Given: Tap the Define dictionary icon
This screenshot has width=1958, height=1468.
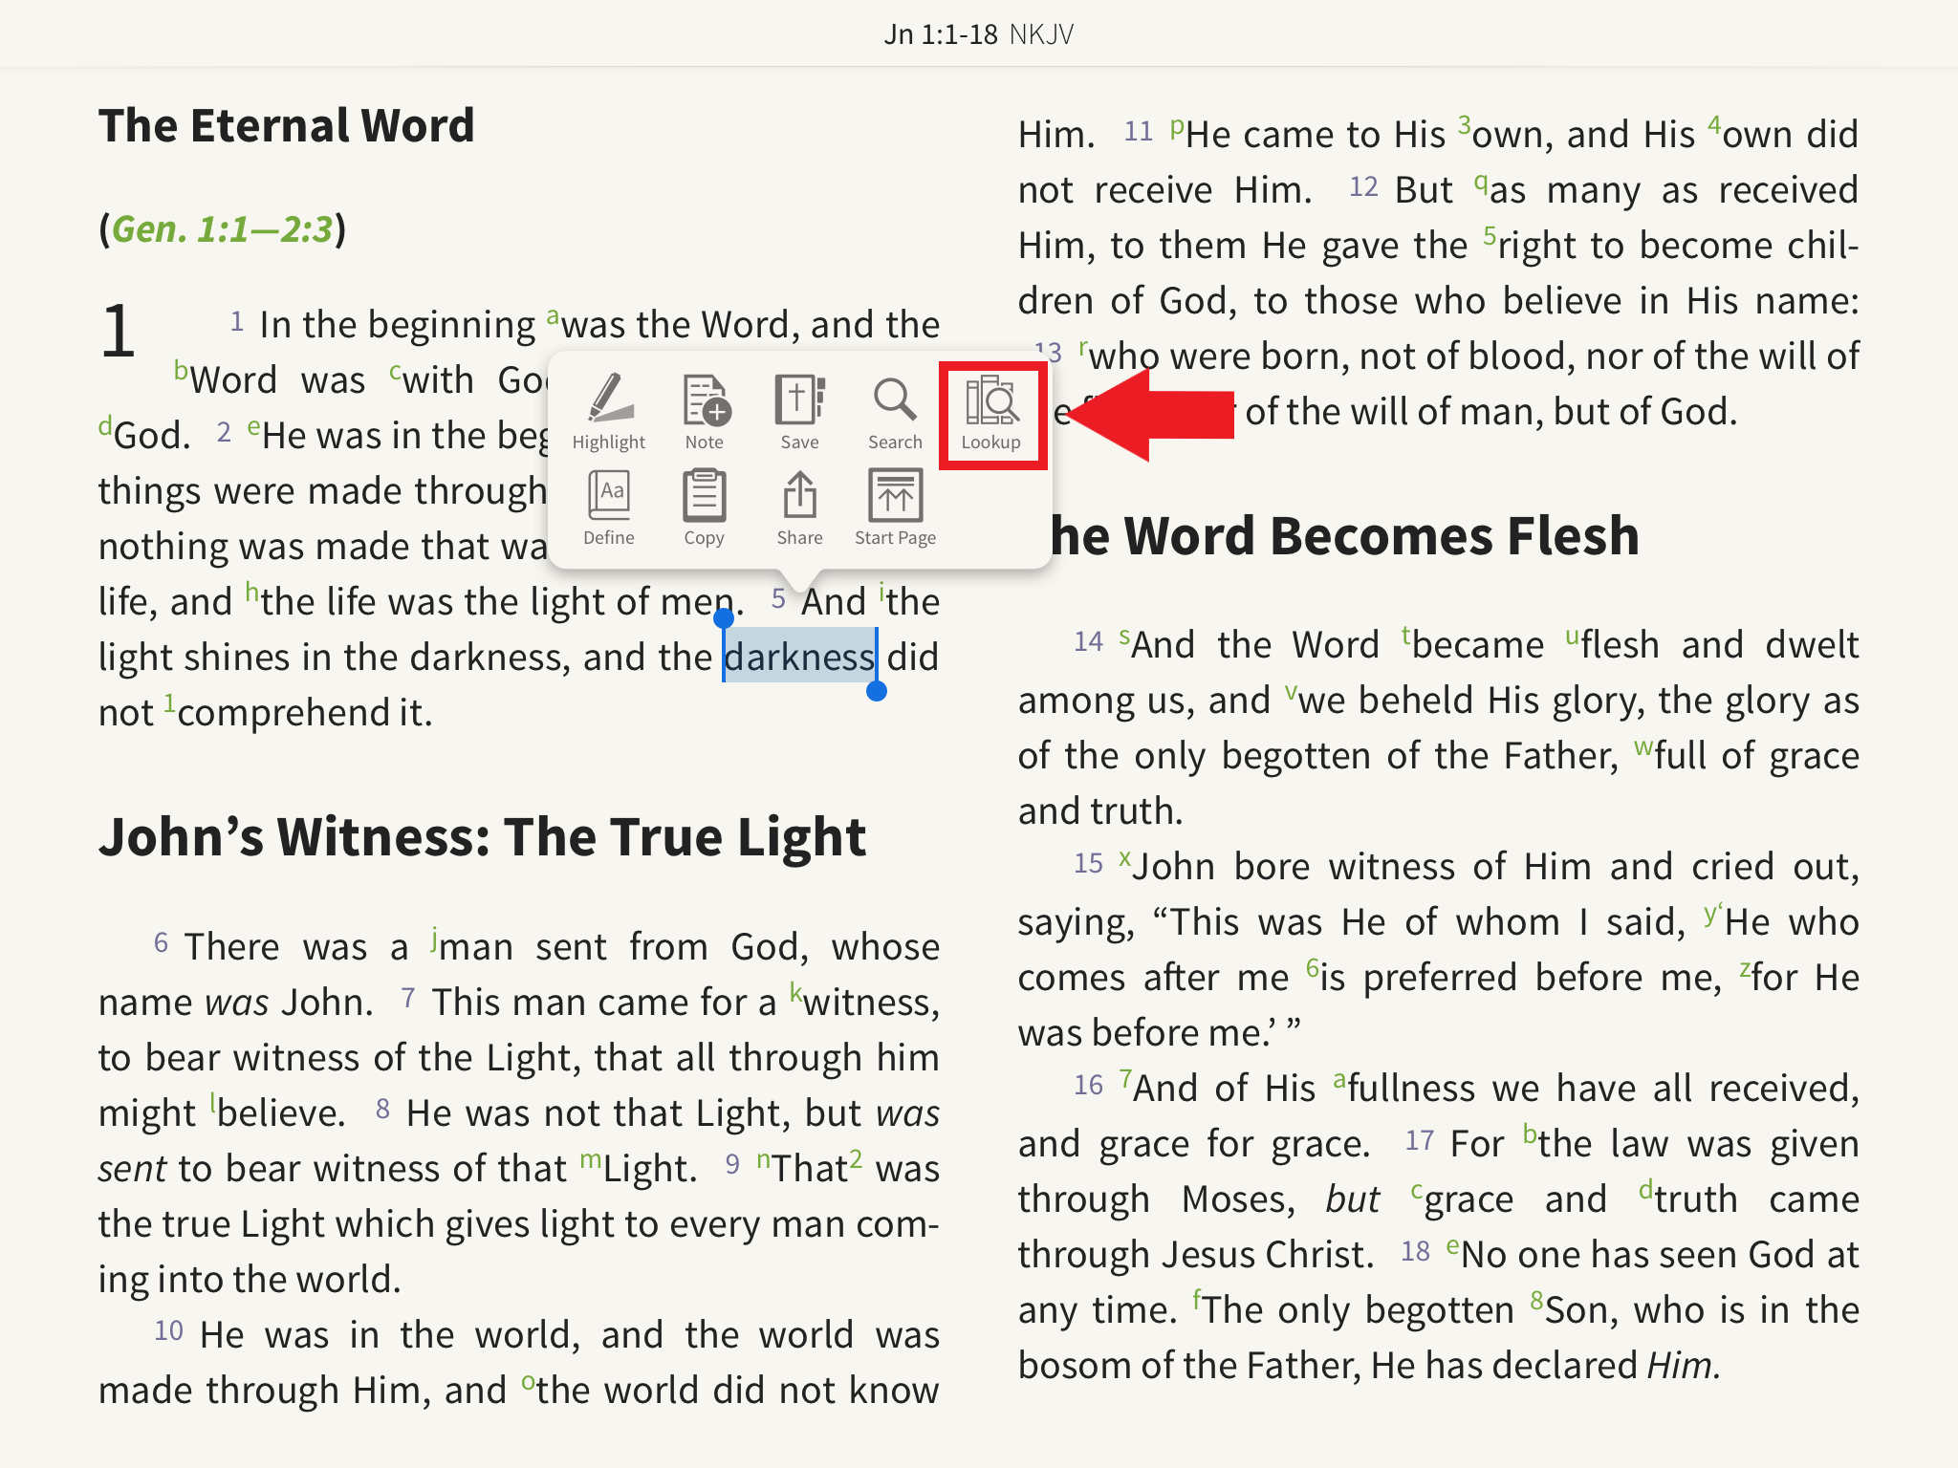Looking at the screenshot, I should (x=609, y=507).
